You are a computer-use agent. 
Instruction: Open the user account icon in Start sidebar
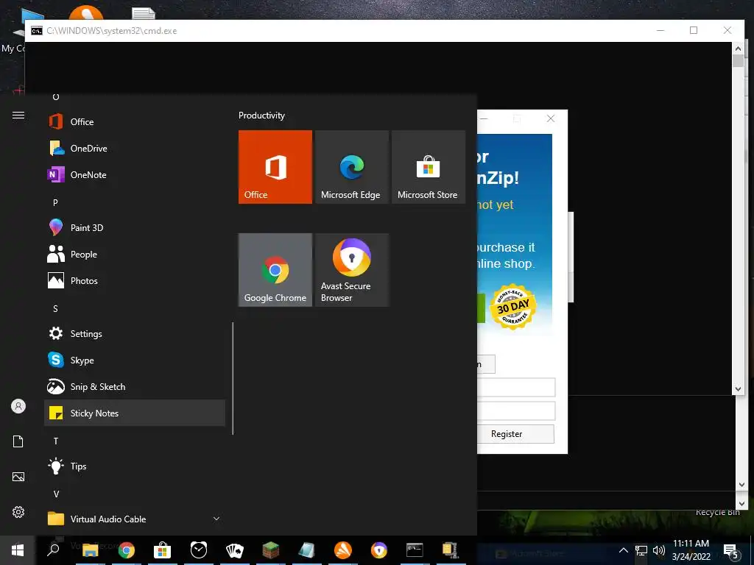point(18,406)
